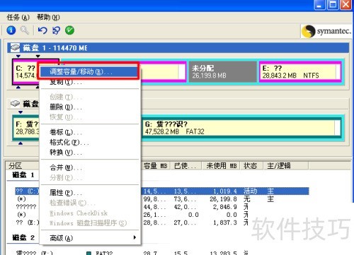Select the F: 28,788 partition block
The height and width of the screenshot is (255, 354).
[x=26, y=128]
